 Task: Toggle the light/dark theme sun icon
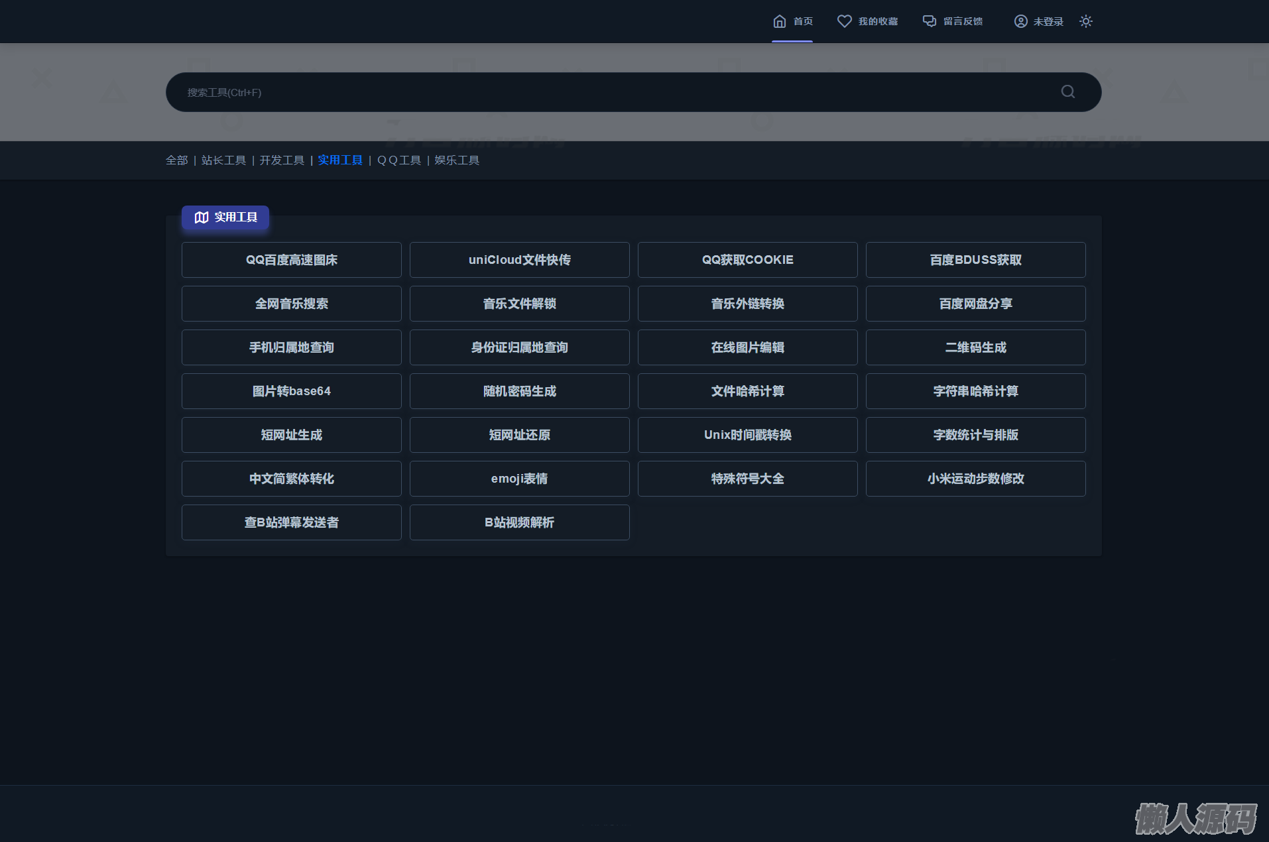[1085, 21]
